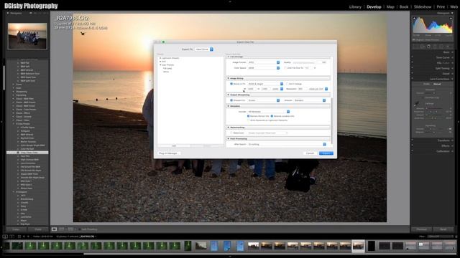Click the Resolution input field
The width and height of the screenshot is (460, 258).
(302, 89)
